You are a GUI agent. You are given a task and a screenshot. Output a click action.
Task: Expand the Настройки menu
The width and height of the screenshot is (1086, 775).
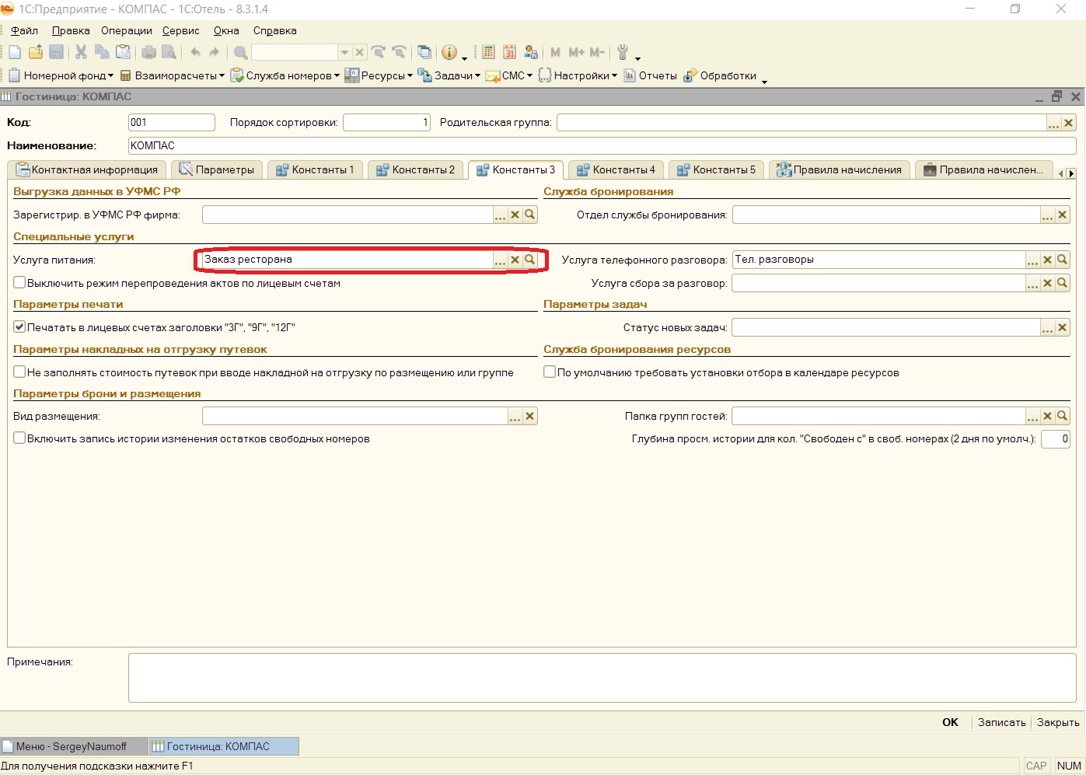coord(578,75)
